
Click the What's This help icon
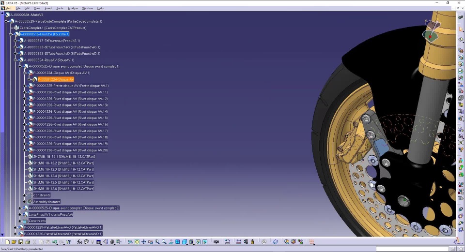[x=68, y=242]
